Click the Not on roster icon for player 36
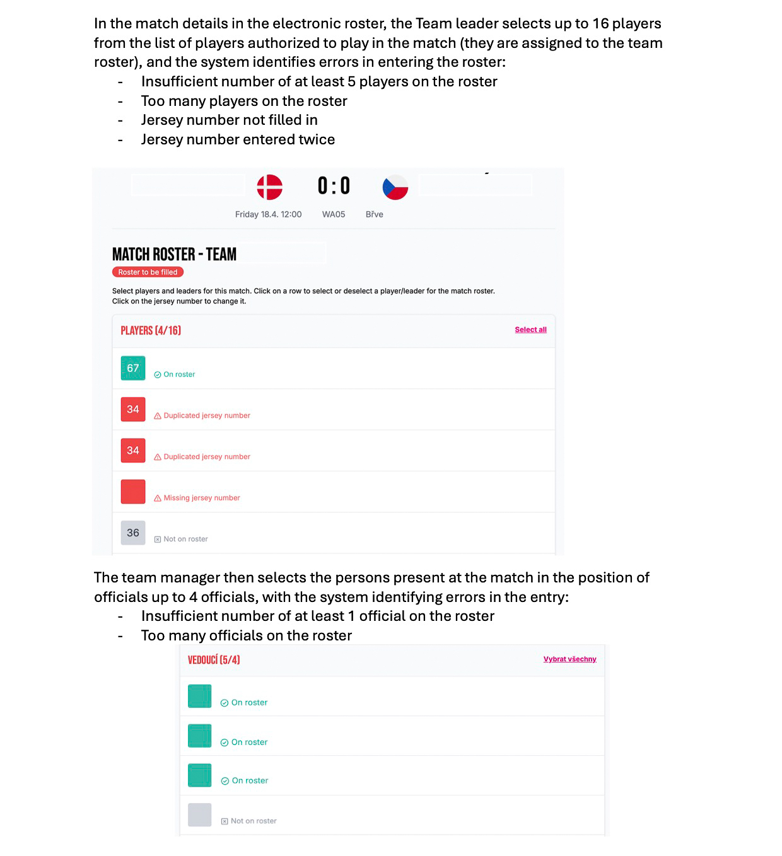This screenshot has height=856, width=782. (x=158, y=540)
